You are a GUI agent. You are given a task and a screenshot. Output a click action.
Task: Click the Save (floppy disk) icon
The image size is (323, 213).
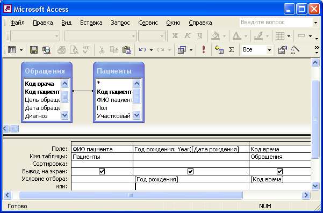pyautogui.click(x=34, y=50)
